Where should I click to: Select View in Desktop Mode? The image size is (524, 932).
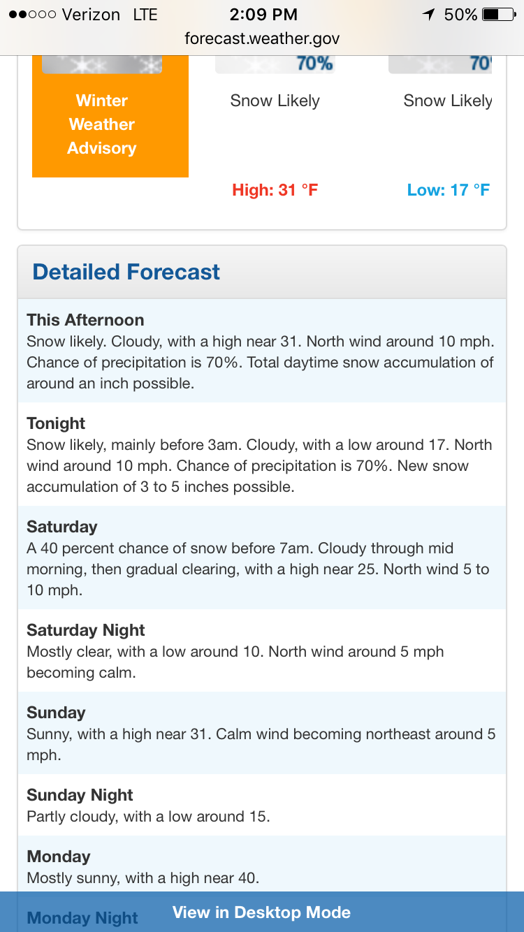click(x=262, y=912)
